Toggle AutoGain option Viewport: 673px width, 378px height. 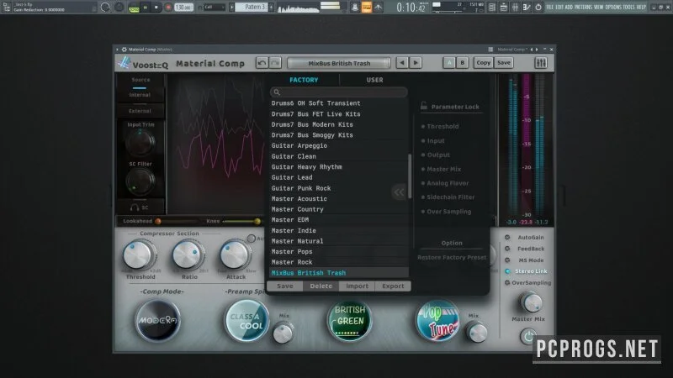pos(507,238)
